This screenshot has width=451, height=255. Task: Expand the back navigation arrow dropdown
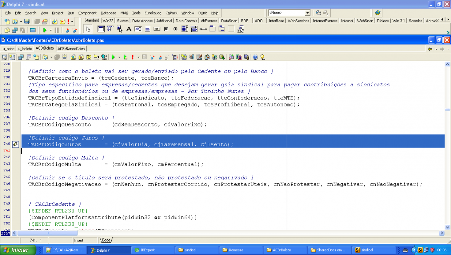[x=436, y=49]
